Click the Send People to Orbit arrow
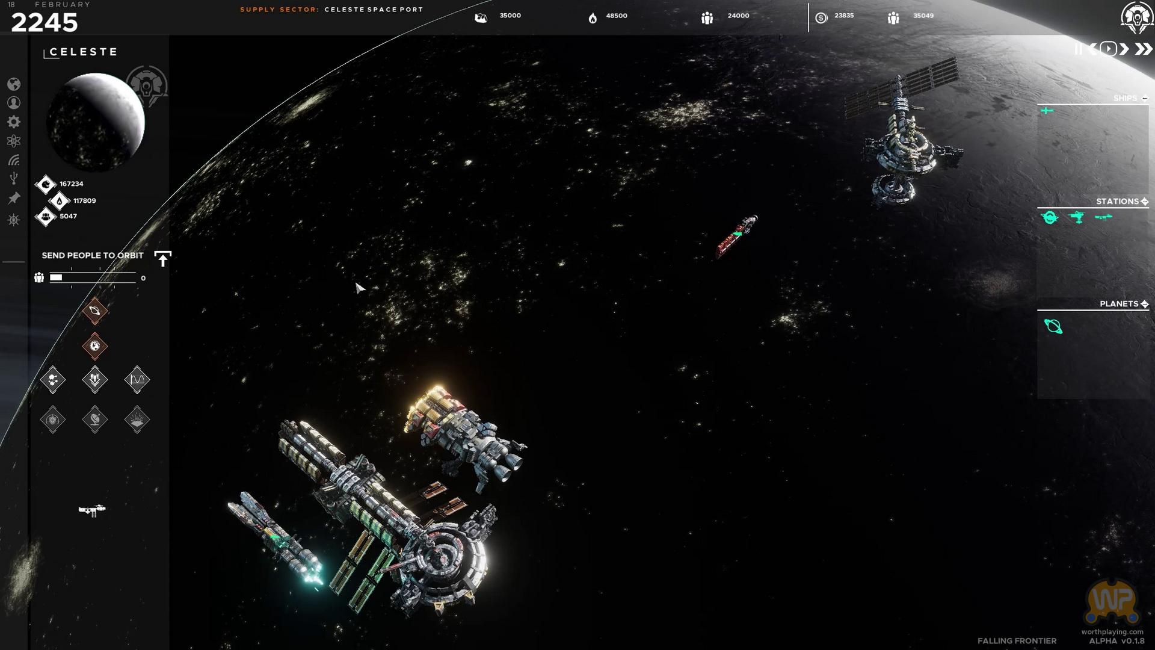The width and height of the screenshot is (1155, 650). [x=162, y=259]
